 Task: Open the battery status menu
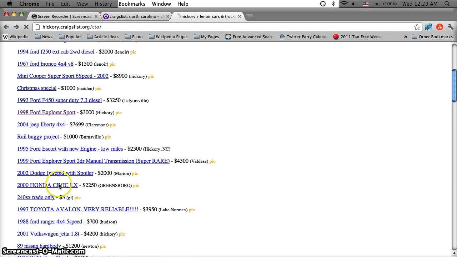[385, 4]
